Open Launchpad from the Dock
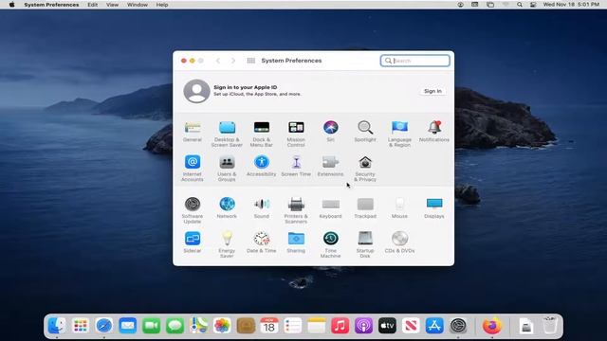 tap(80, 326)
